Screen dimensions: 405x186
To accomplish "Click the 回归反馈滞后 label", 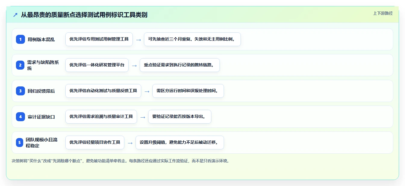I will pos(41,91).
